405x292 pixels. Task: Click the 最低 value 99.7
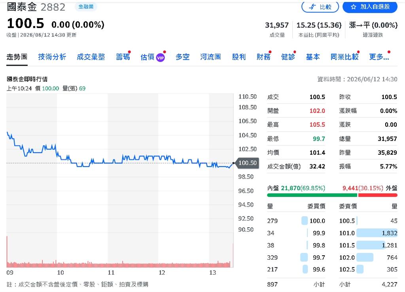click(x=319, y=139)
